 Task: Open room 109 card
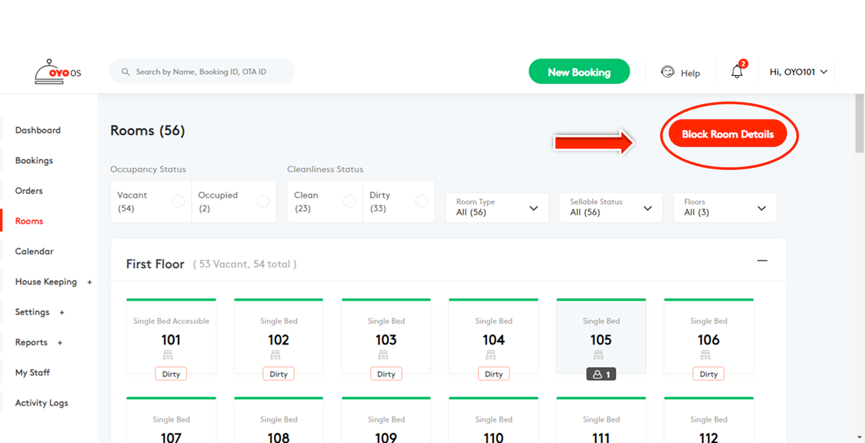[386, 421]
